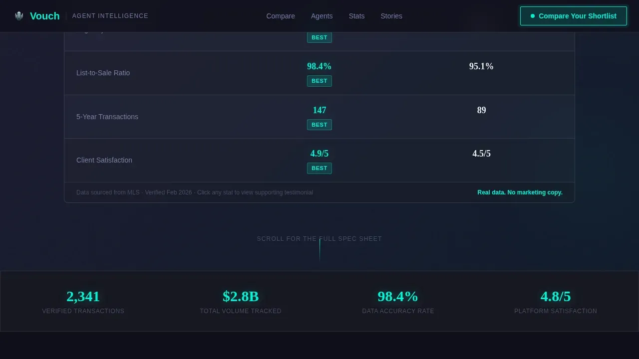This screenshot has width=639, height=359.
Task: Click the BEST badge under 98.4% ratio
Action: tap(319, 81)
